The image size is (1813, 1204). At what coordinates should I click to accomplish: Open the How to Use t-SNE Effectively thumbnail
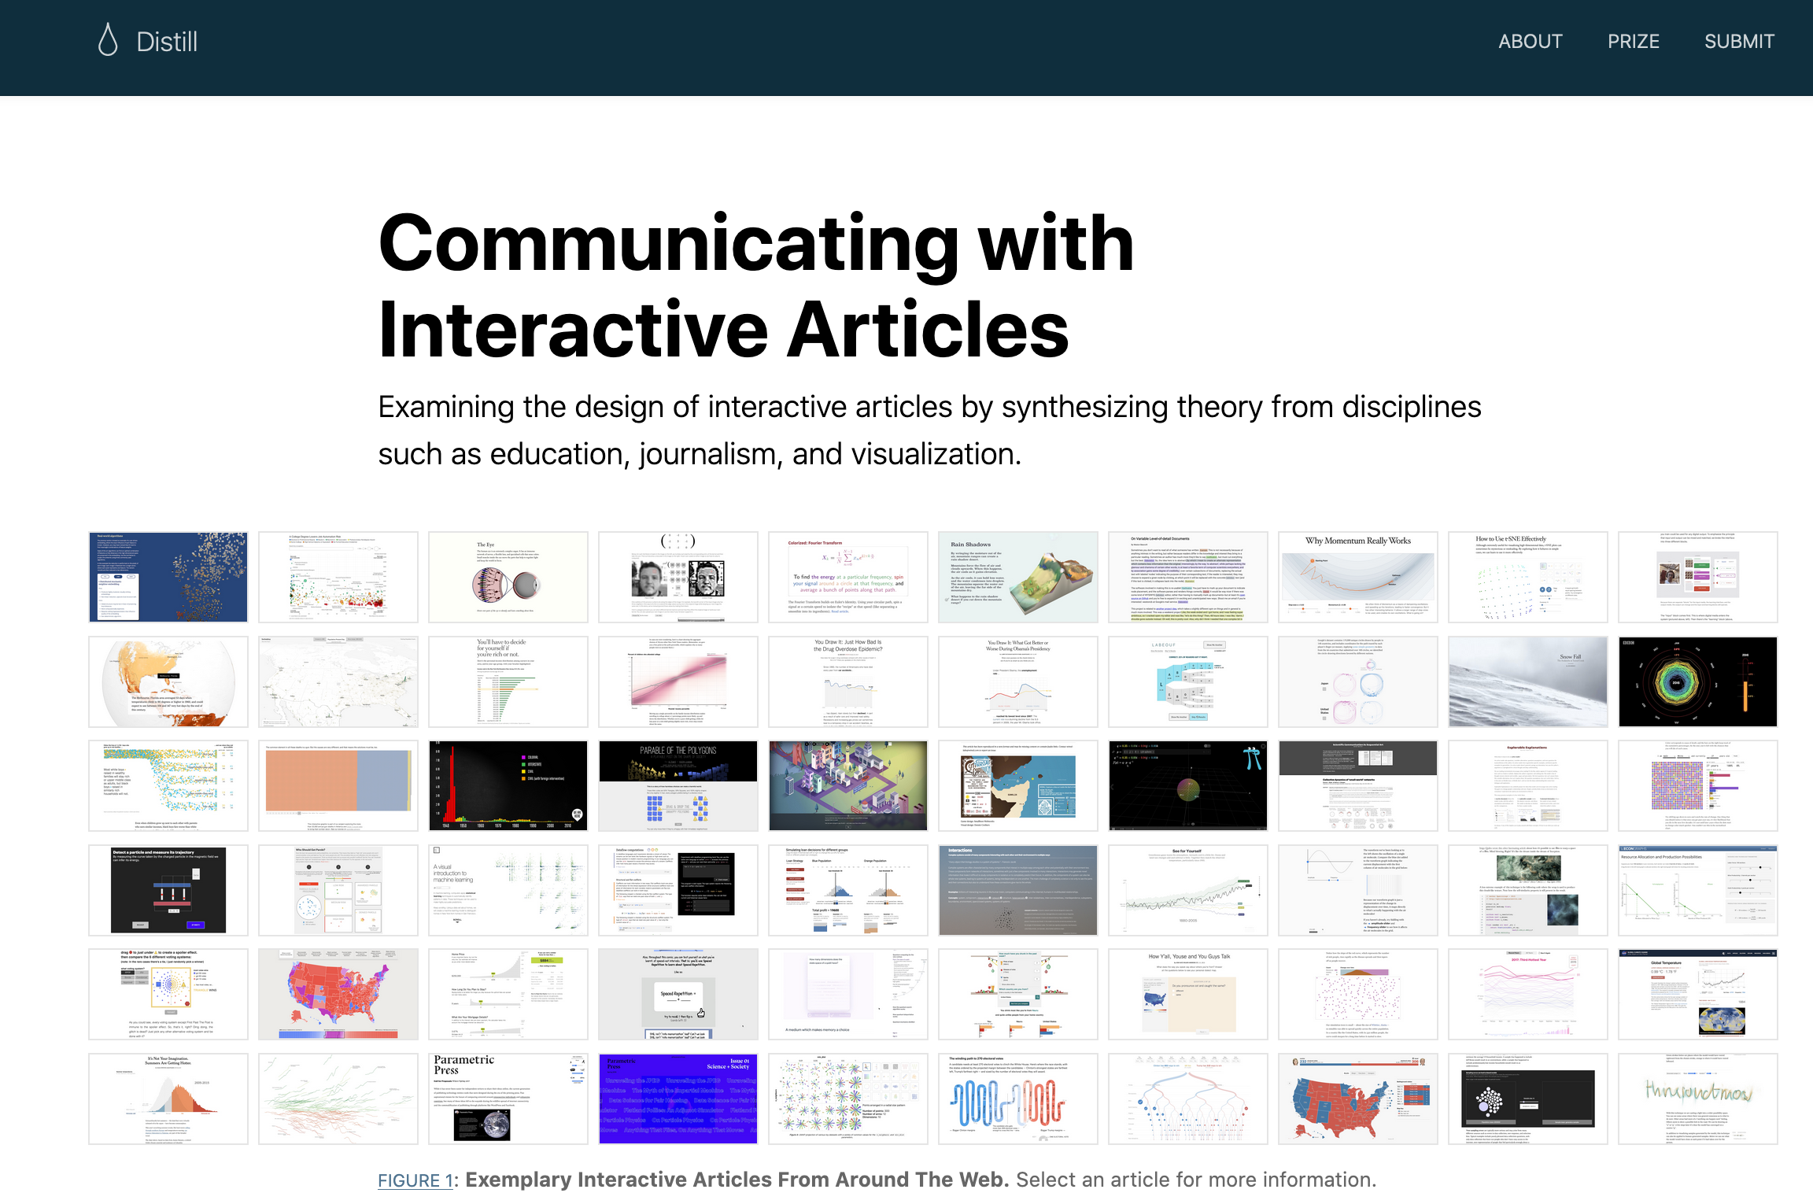[x=1527, y=577]
